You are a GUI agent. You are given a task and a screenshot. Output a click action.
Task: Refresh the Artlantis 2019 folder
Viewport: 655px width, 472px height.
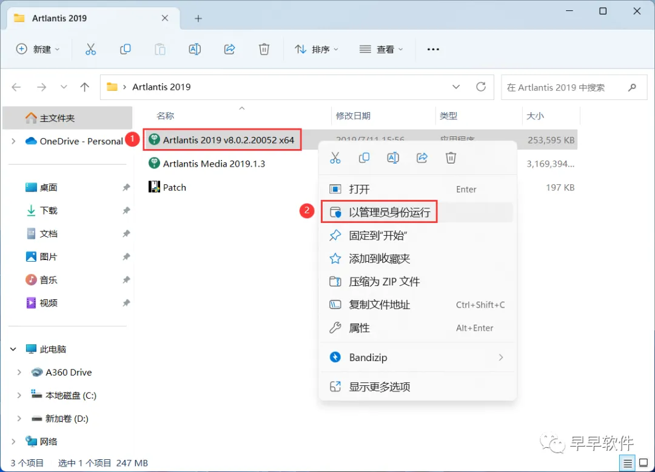pos(481,87)
